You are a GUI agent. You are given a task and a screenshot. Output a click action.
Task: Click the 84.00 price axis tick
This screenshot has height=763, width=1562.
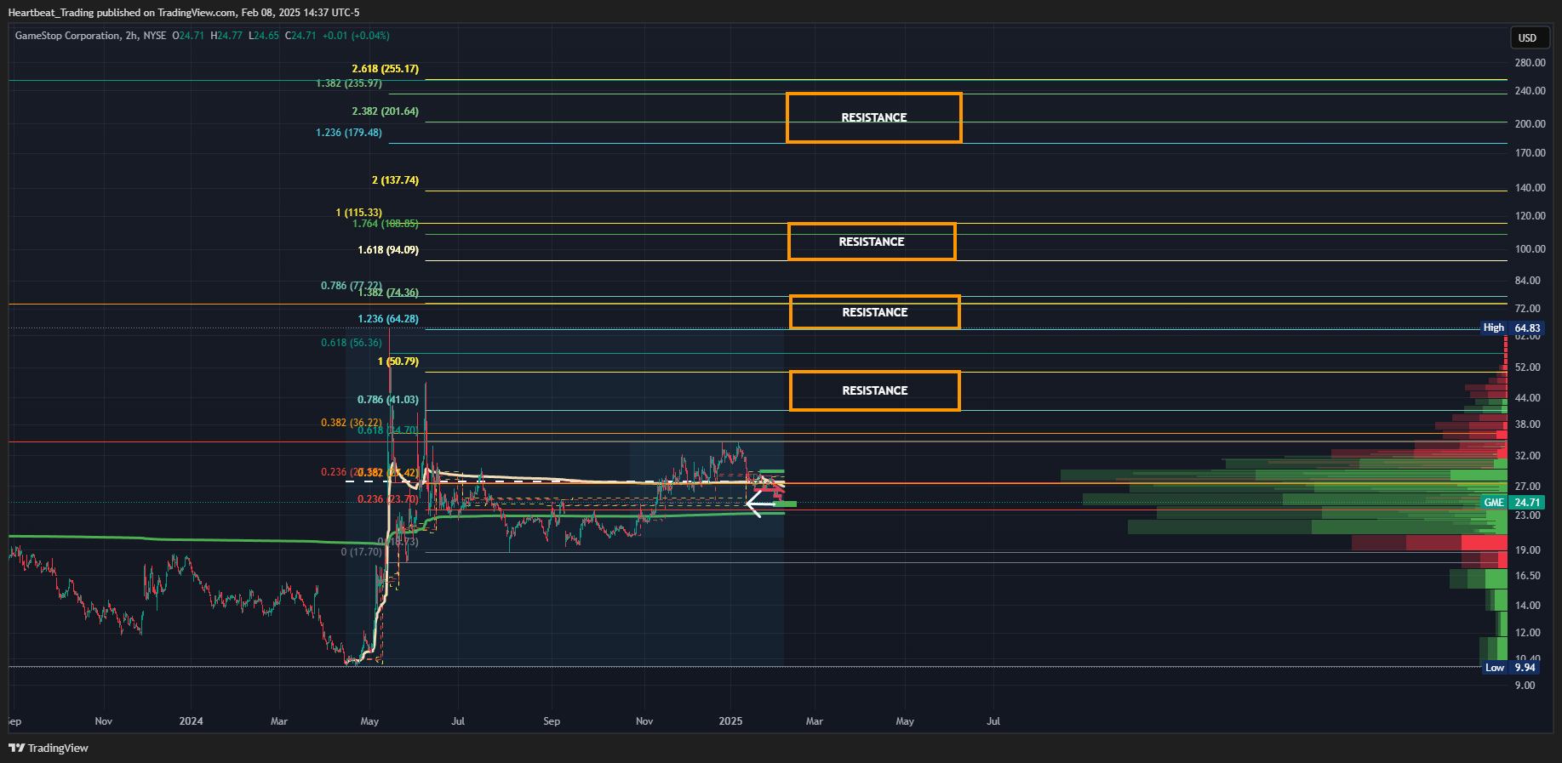pyautogui.click(x=1527, y=281)
